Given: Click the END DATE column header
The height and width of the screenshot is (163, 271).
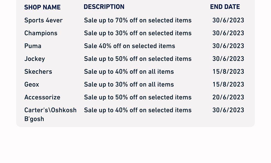Looking at the screenshot, I should (225, 7).
